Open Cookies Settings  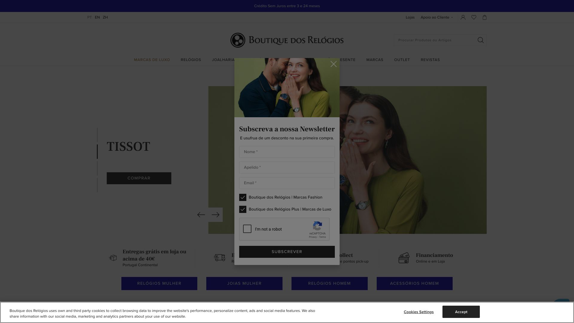pyautogui.click(x=419, y=312)
